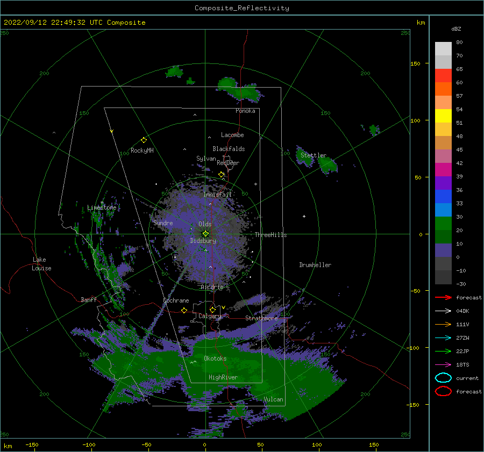Click the Drumheller label
Image resolution: width=484 pixels, height=452 pixels.
click(x=315, y=265)
